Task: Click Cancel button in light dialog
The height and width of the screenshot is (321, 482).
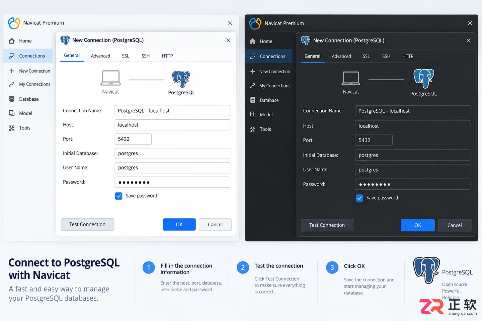Action: 215,224
